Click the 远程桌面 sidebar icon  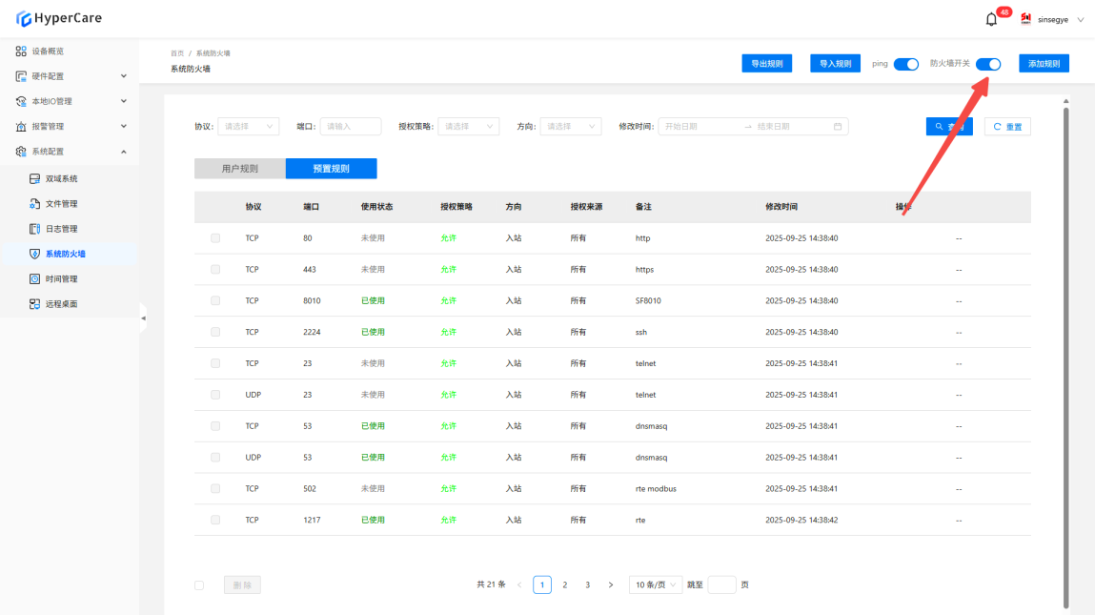point(34,304)
